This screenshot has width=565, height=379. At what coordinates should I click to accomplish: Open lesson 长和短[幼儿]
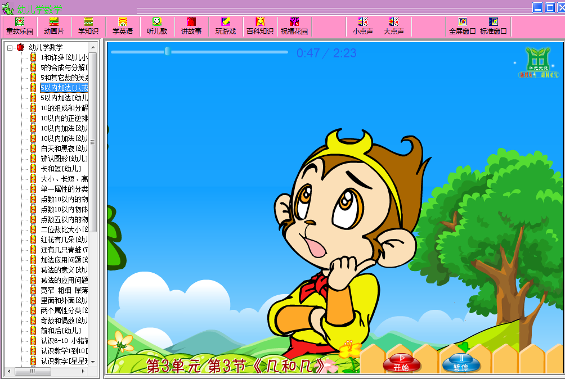61,169
